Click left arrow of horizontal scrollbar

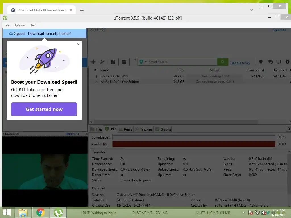(x=91, y=121)
